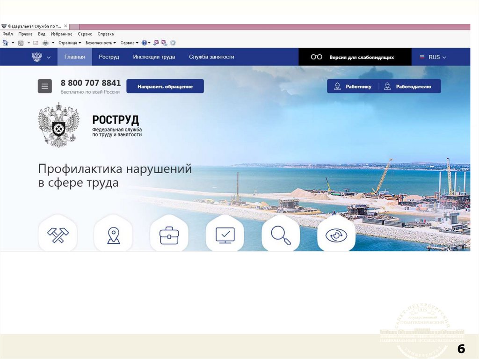Viewport: 479px width, 359px height.
Task: Expand the RUS language dropdown
Action: click(433, 57)
